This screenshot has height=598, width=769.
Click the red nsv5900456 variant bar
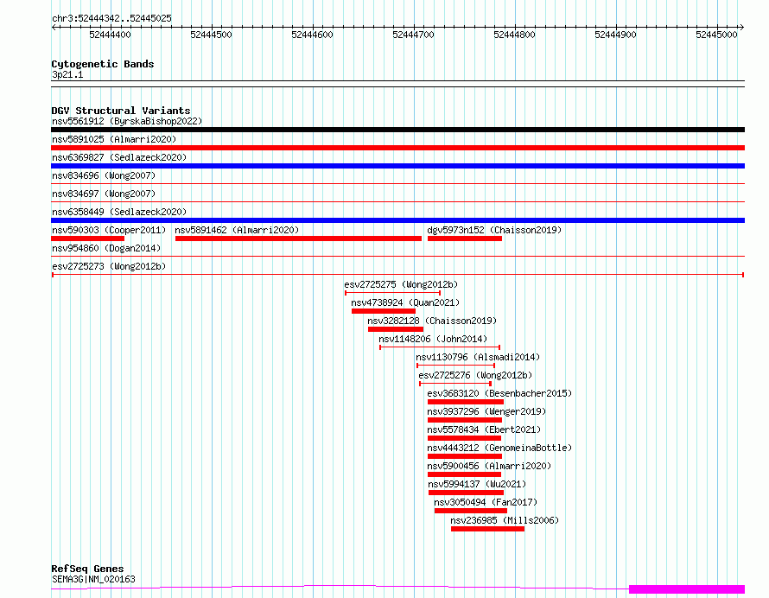click(x=465, y=475)
